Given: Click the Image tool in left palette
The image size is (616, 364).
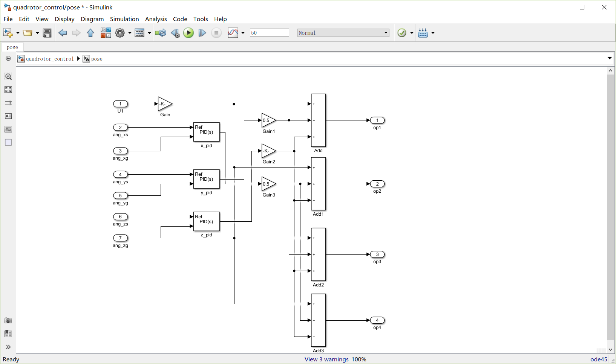Looking at the screenshot, I should (x=8, y=129).
